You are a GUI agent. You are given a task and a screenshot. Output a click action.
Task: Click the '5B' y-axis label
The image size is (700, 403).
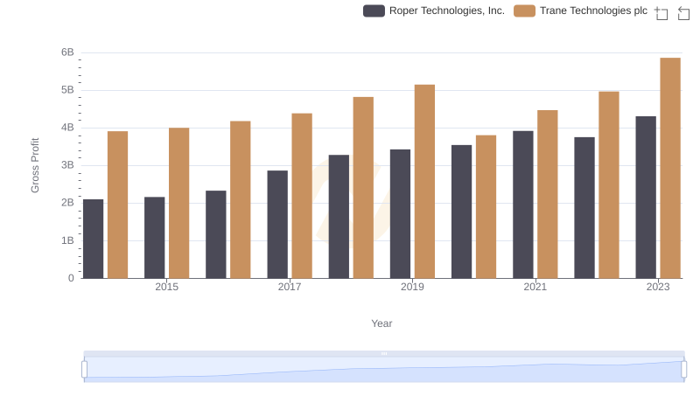click(67, 90)
